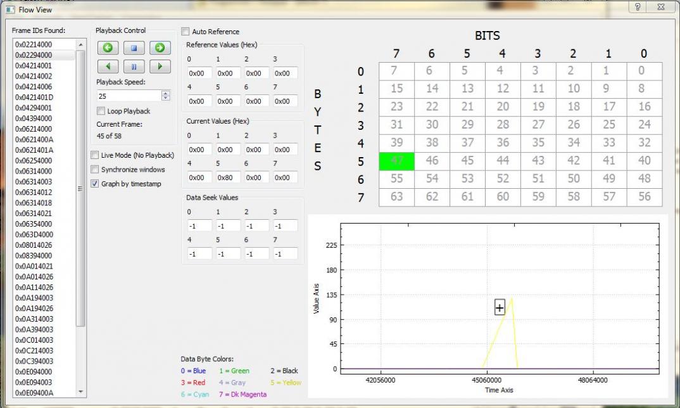Click the blue square stop playback button

click(134, 48)
